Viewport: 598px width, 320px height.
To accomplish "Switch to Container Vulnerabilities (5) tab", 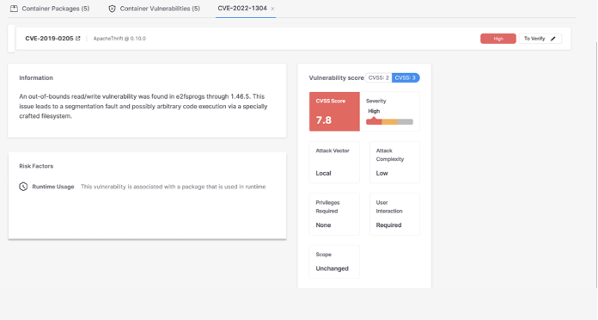I will 155,9.
